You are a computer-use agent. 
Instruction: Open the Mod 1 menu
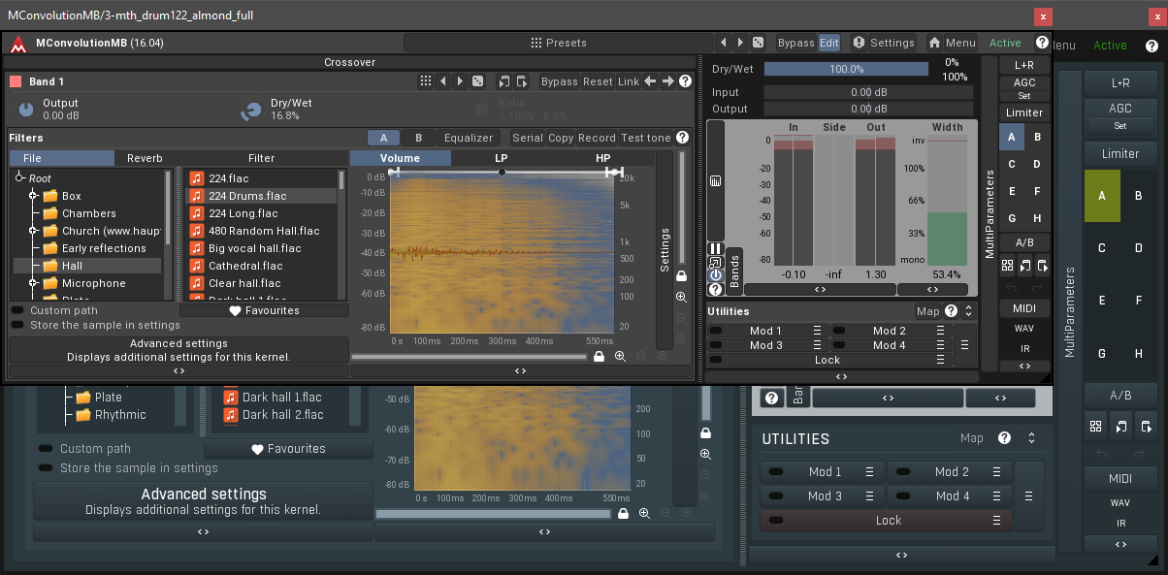818,331
